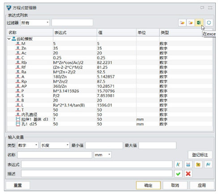Click the yellow folder icon beside expression field
The image size is (218, 194).
(x=198, y=164)
